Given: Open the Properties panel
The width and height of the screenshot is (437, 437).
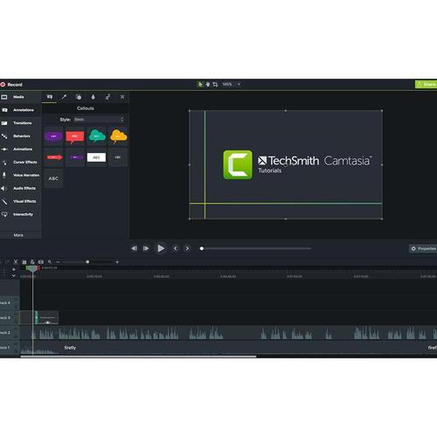Looking at the screenshot, I should pyautogui.click(x=423, y=248).
